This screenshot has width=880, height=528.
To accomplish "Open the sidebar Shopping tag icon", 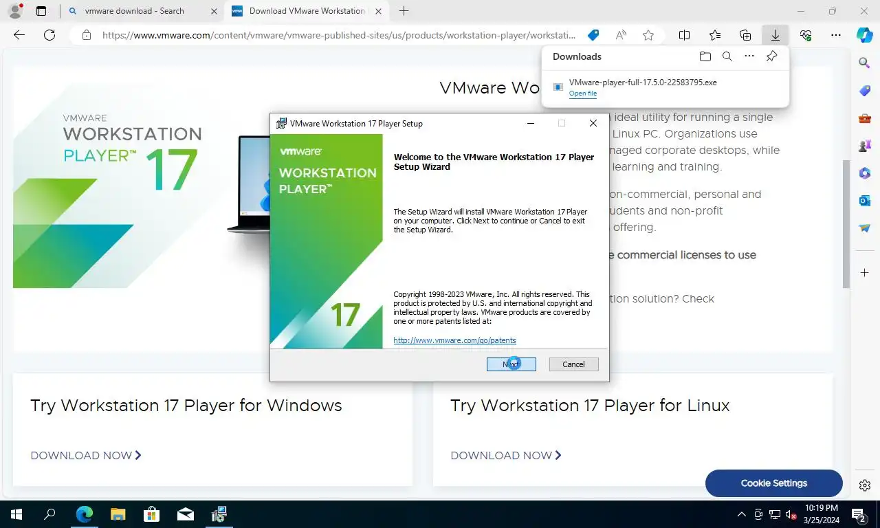I will tap(865, 91).
